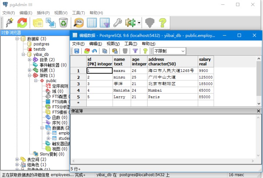Click the name text column header

pos(122,61)
